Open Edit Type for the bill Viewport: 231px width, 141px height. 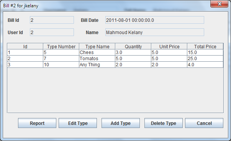click(78, 123)
